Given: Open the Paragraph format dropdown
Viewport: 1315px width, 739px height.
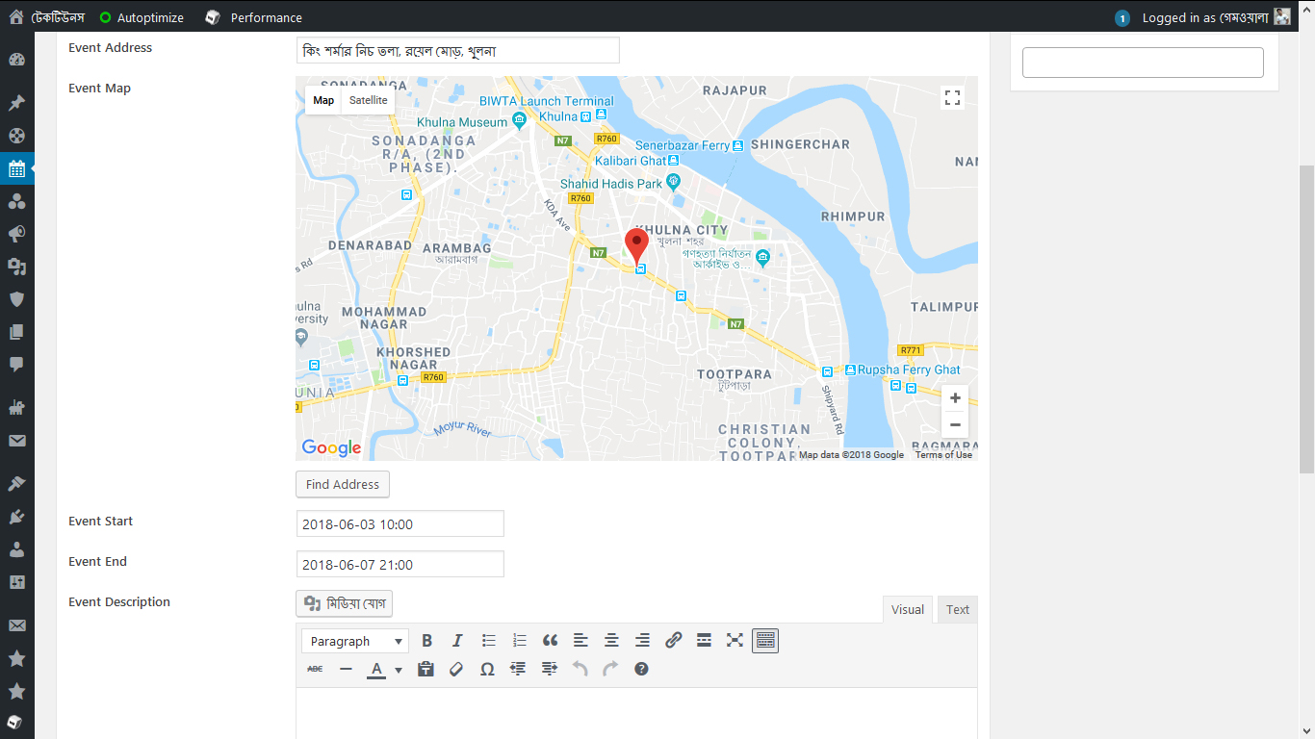Looking at the screenshot, I should coord(355,641).
